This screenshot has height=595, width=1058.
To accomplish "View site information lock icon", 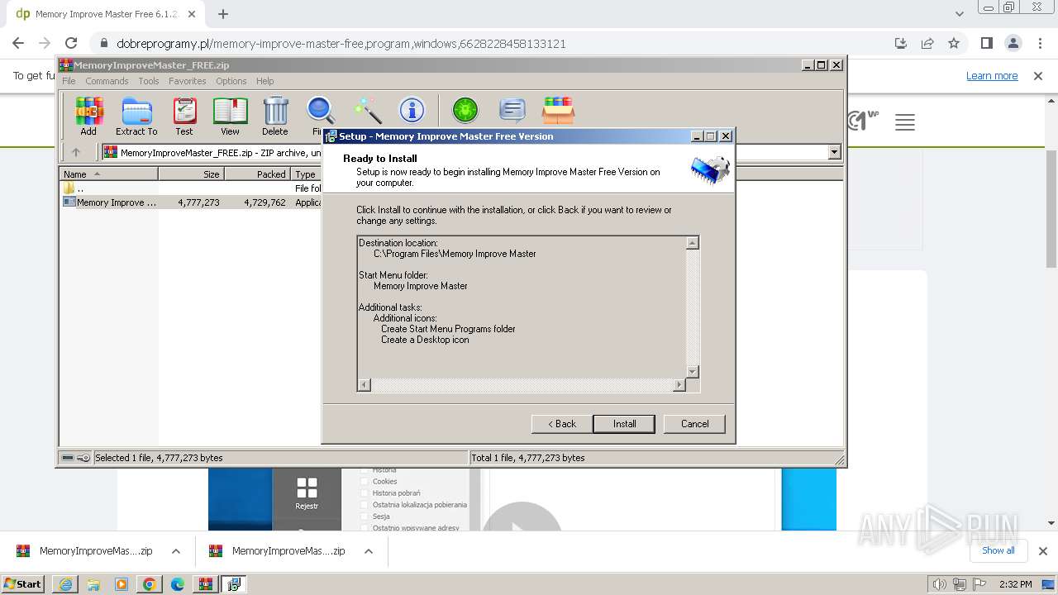I will point(104,44).
